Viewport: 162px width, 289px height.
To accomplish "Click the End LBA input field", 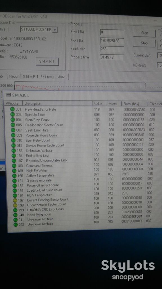I will coord(112,41).
